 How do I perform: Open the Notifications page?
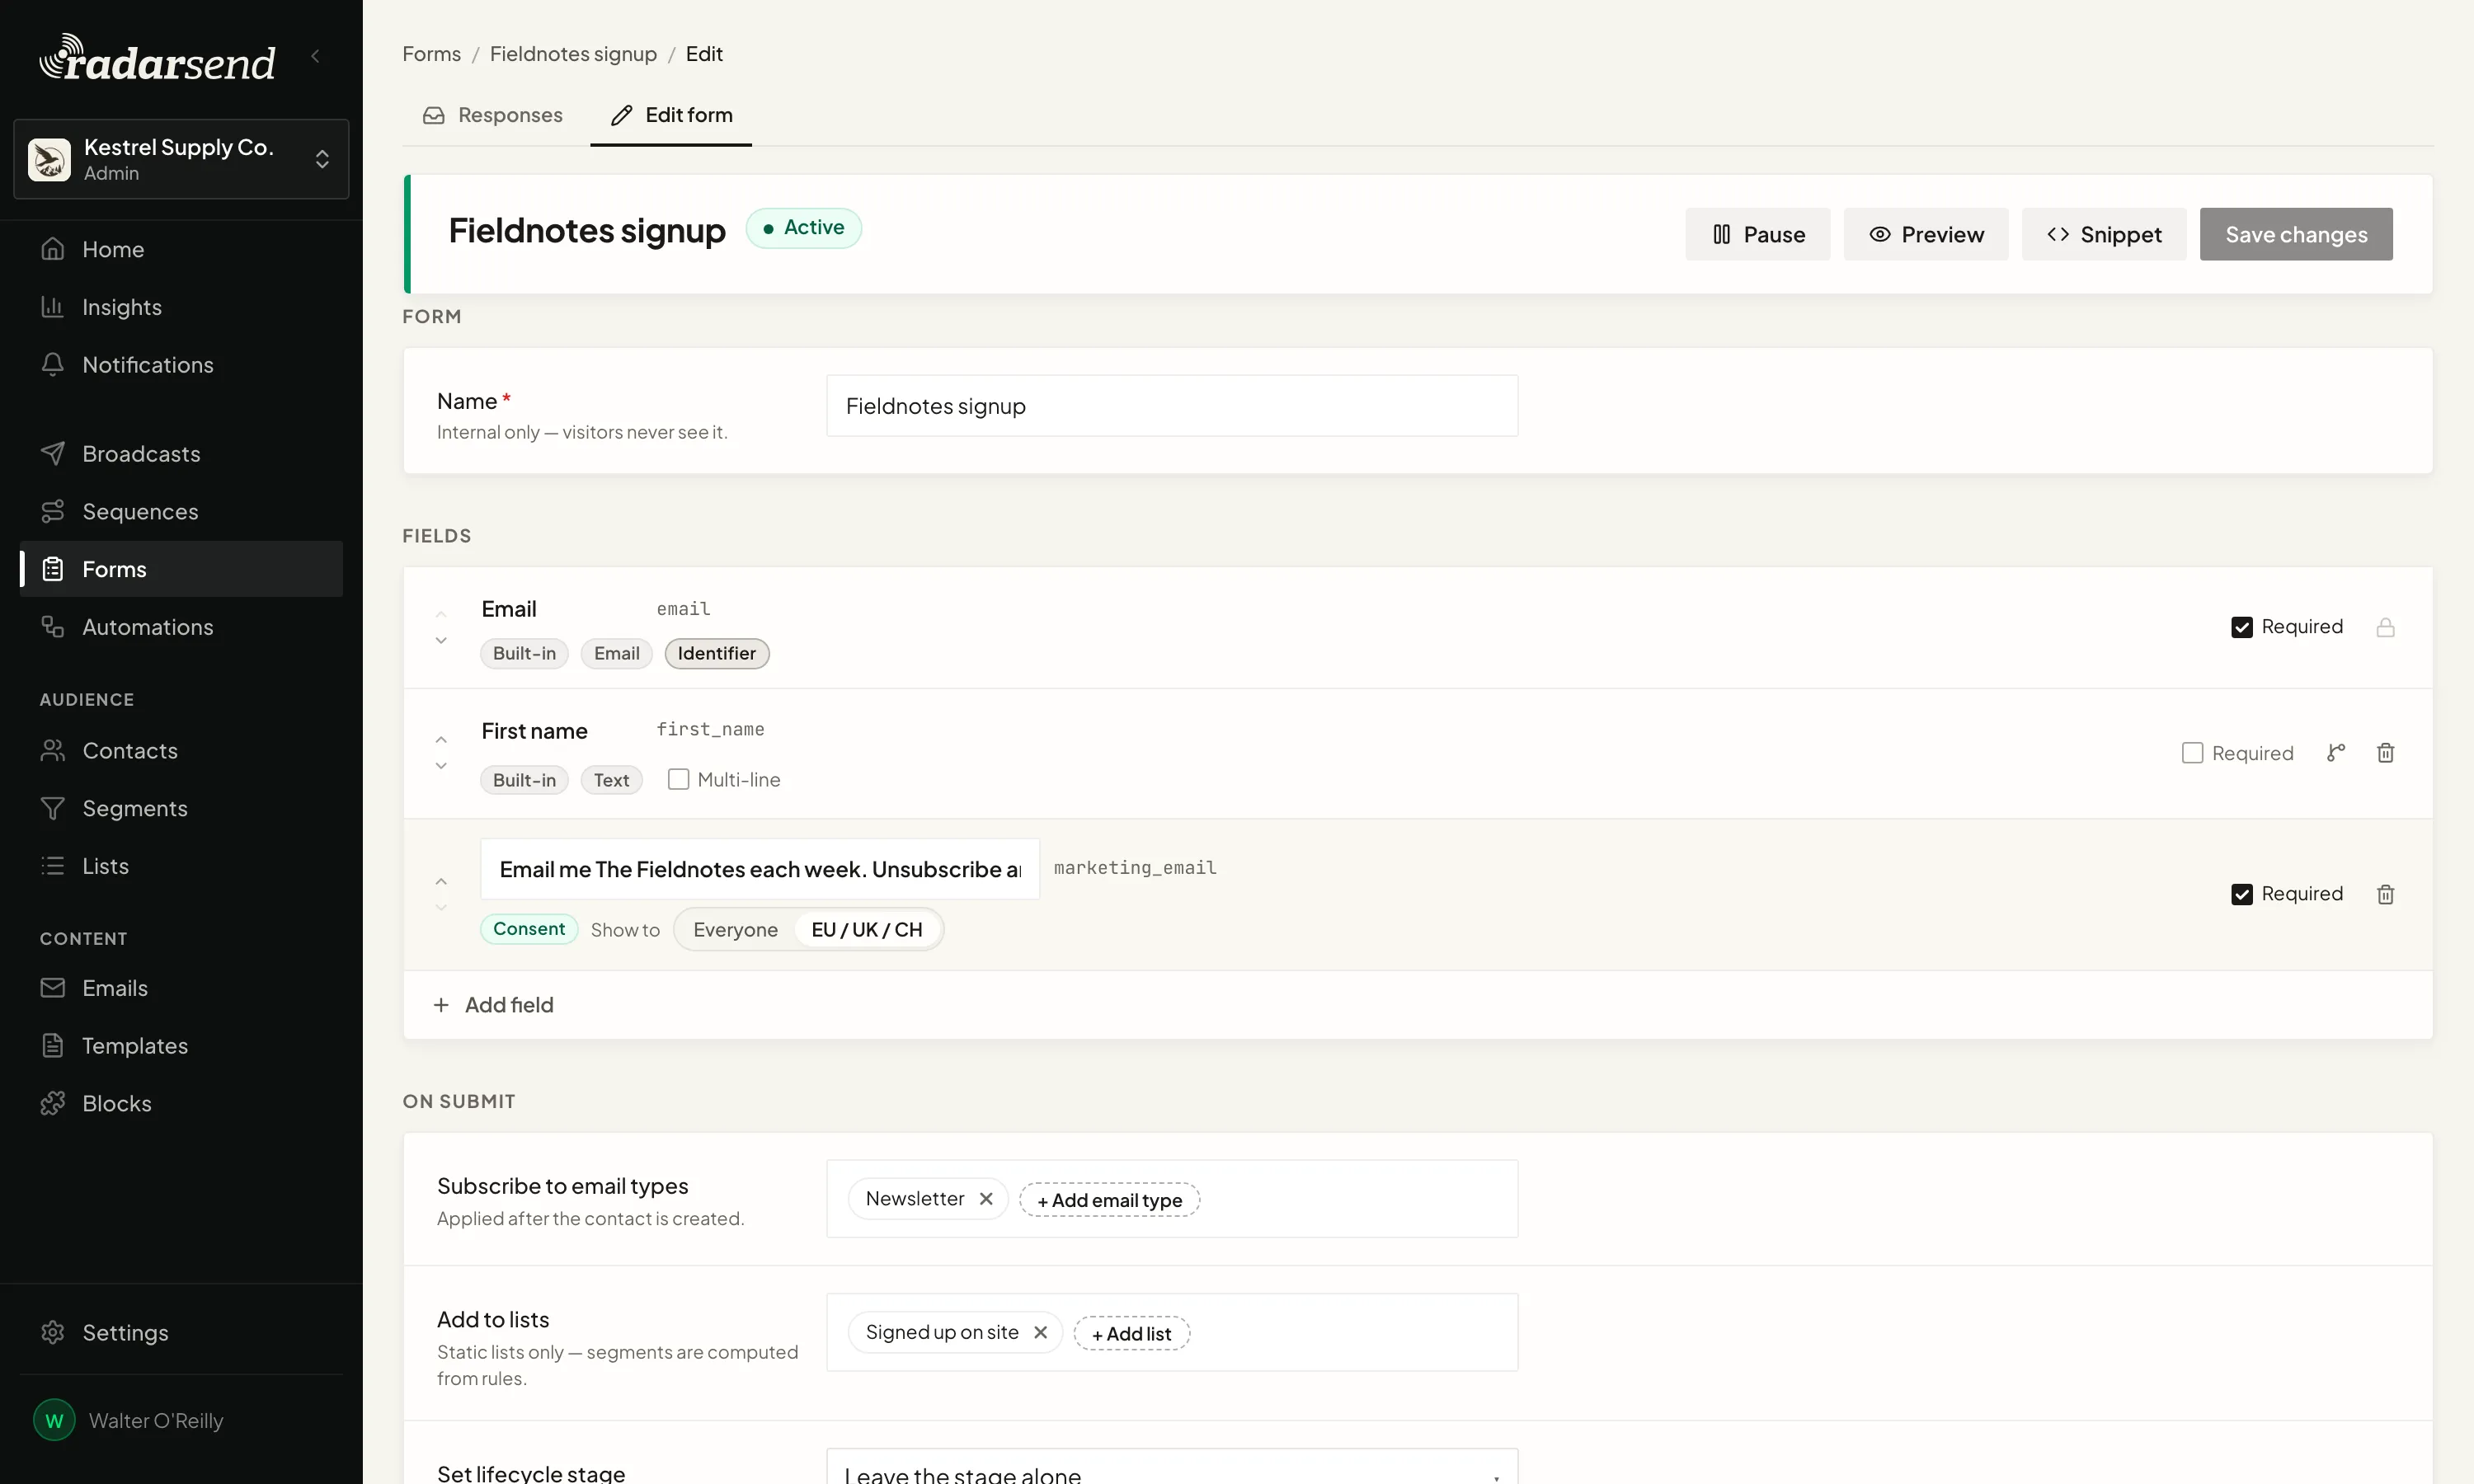coord(181,365)
